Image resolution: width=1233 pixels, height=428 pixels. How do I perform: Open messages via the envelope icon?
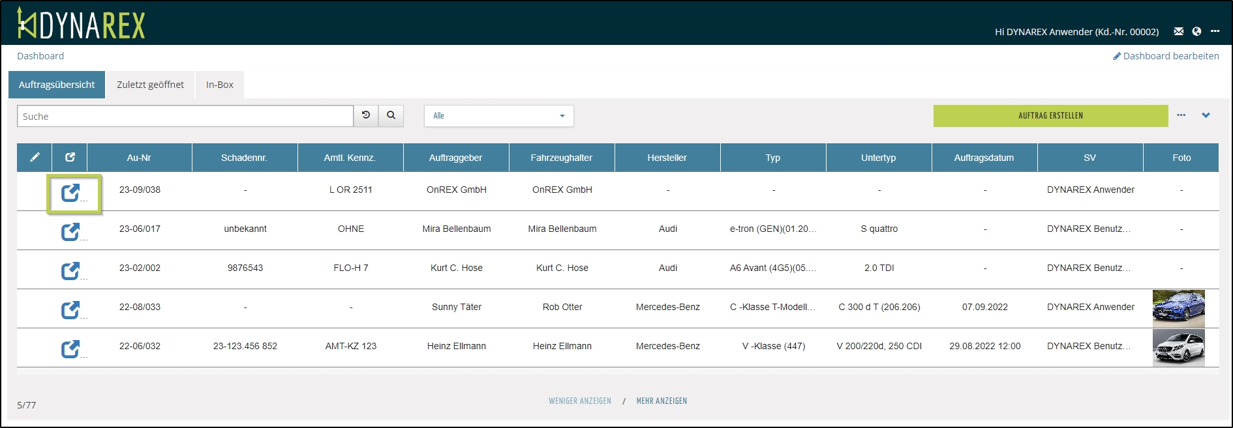(1178, 31)
